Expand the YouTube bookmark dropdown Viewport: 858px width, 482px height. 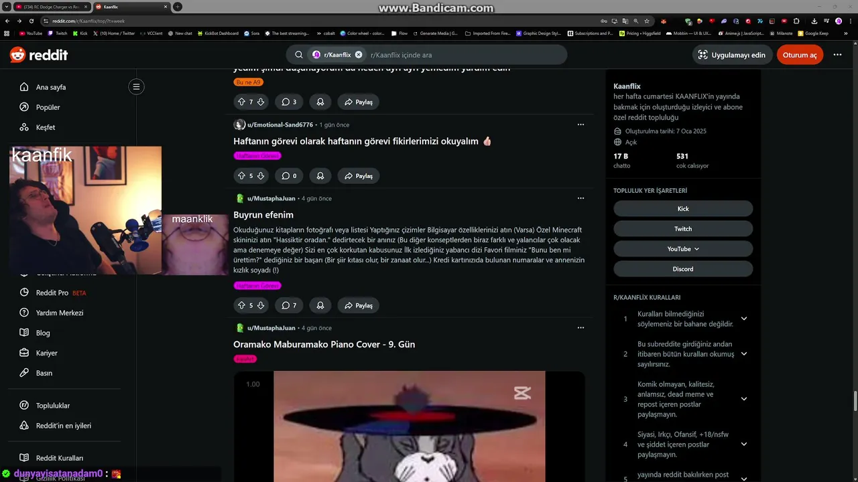[683, 249]
